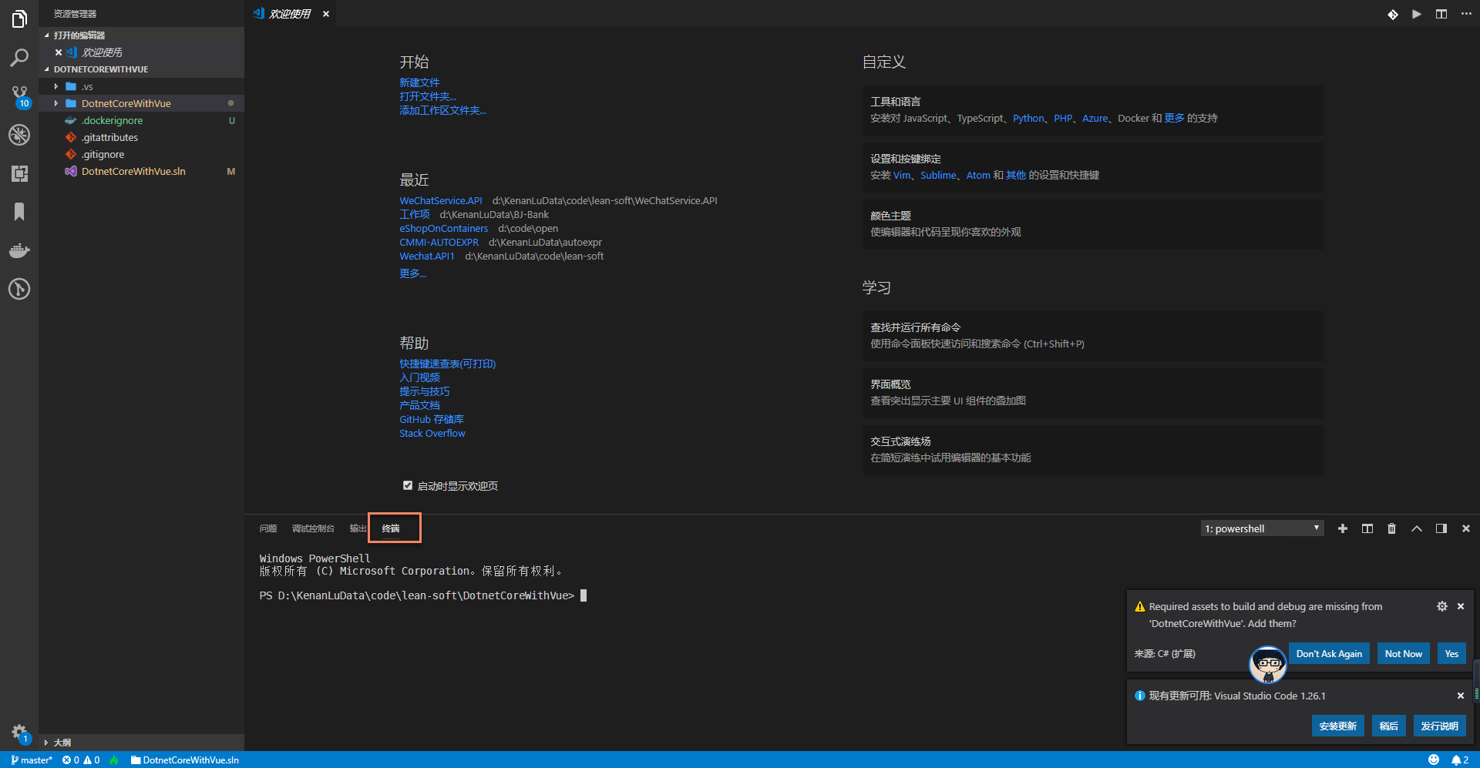Click the master branch status item
This screenshot has width=1480, height=768.
(x=32, y=760)
